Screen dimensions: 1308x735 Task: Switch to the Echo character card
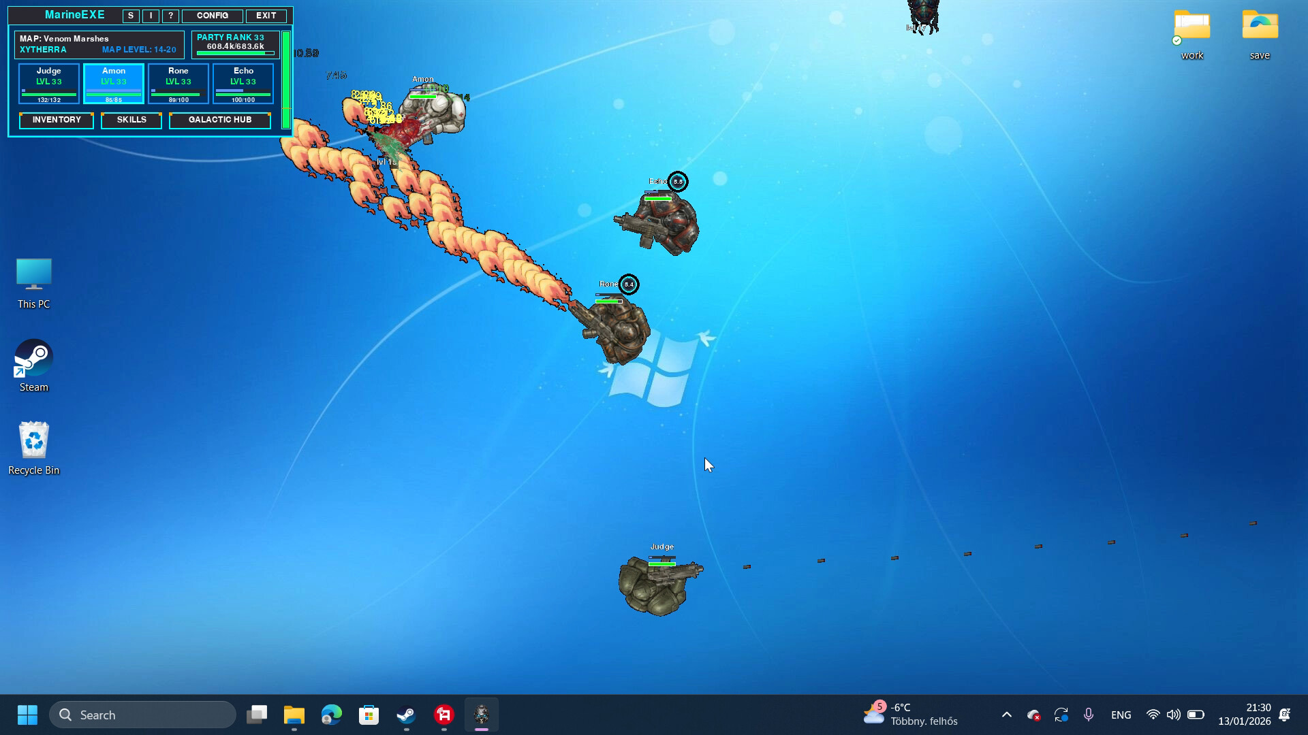click(243, 82)
